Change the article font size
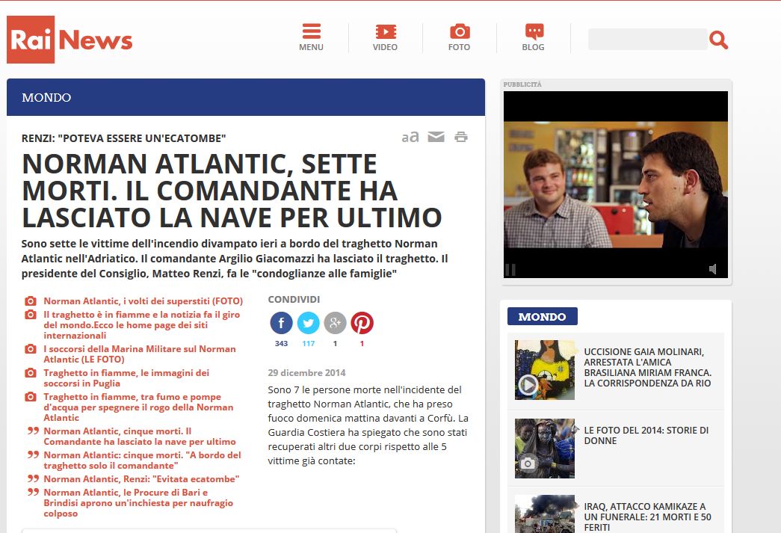This screenshot has width=781, height=533. [410, 137]
